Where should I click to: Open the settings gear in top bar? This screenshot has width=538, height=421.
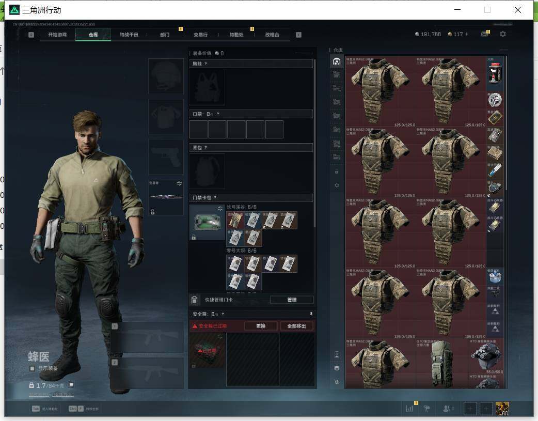point(503,34)
